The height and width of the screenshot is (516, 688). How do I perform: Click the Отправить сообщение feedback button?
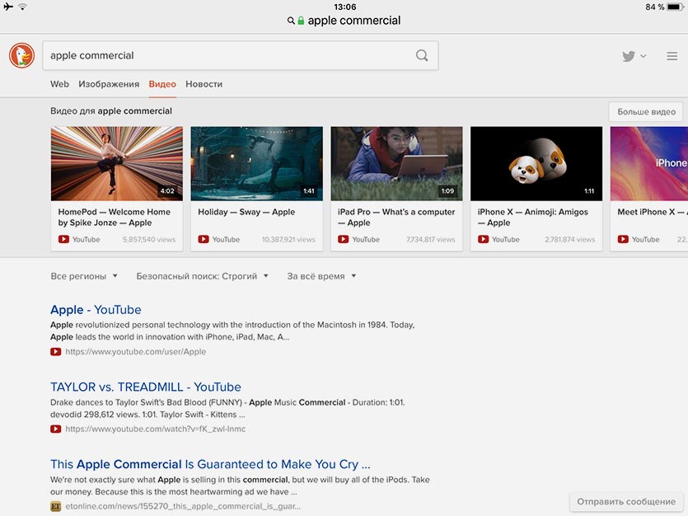(626, 501)
